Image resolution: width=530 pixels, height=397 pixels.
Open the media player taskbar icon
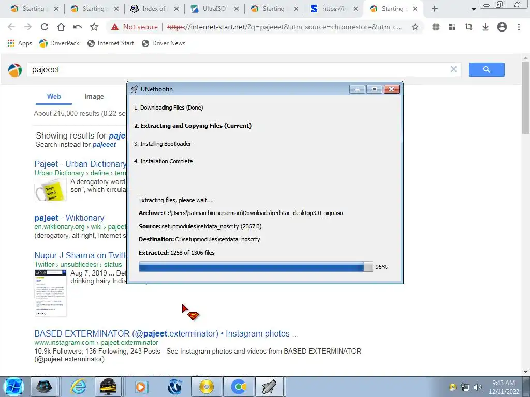tap(141, 387)
